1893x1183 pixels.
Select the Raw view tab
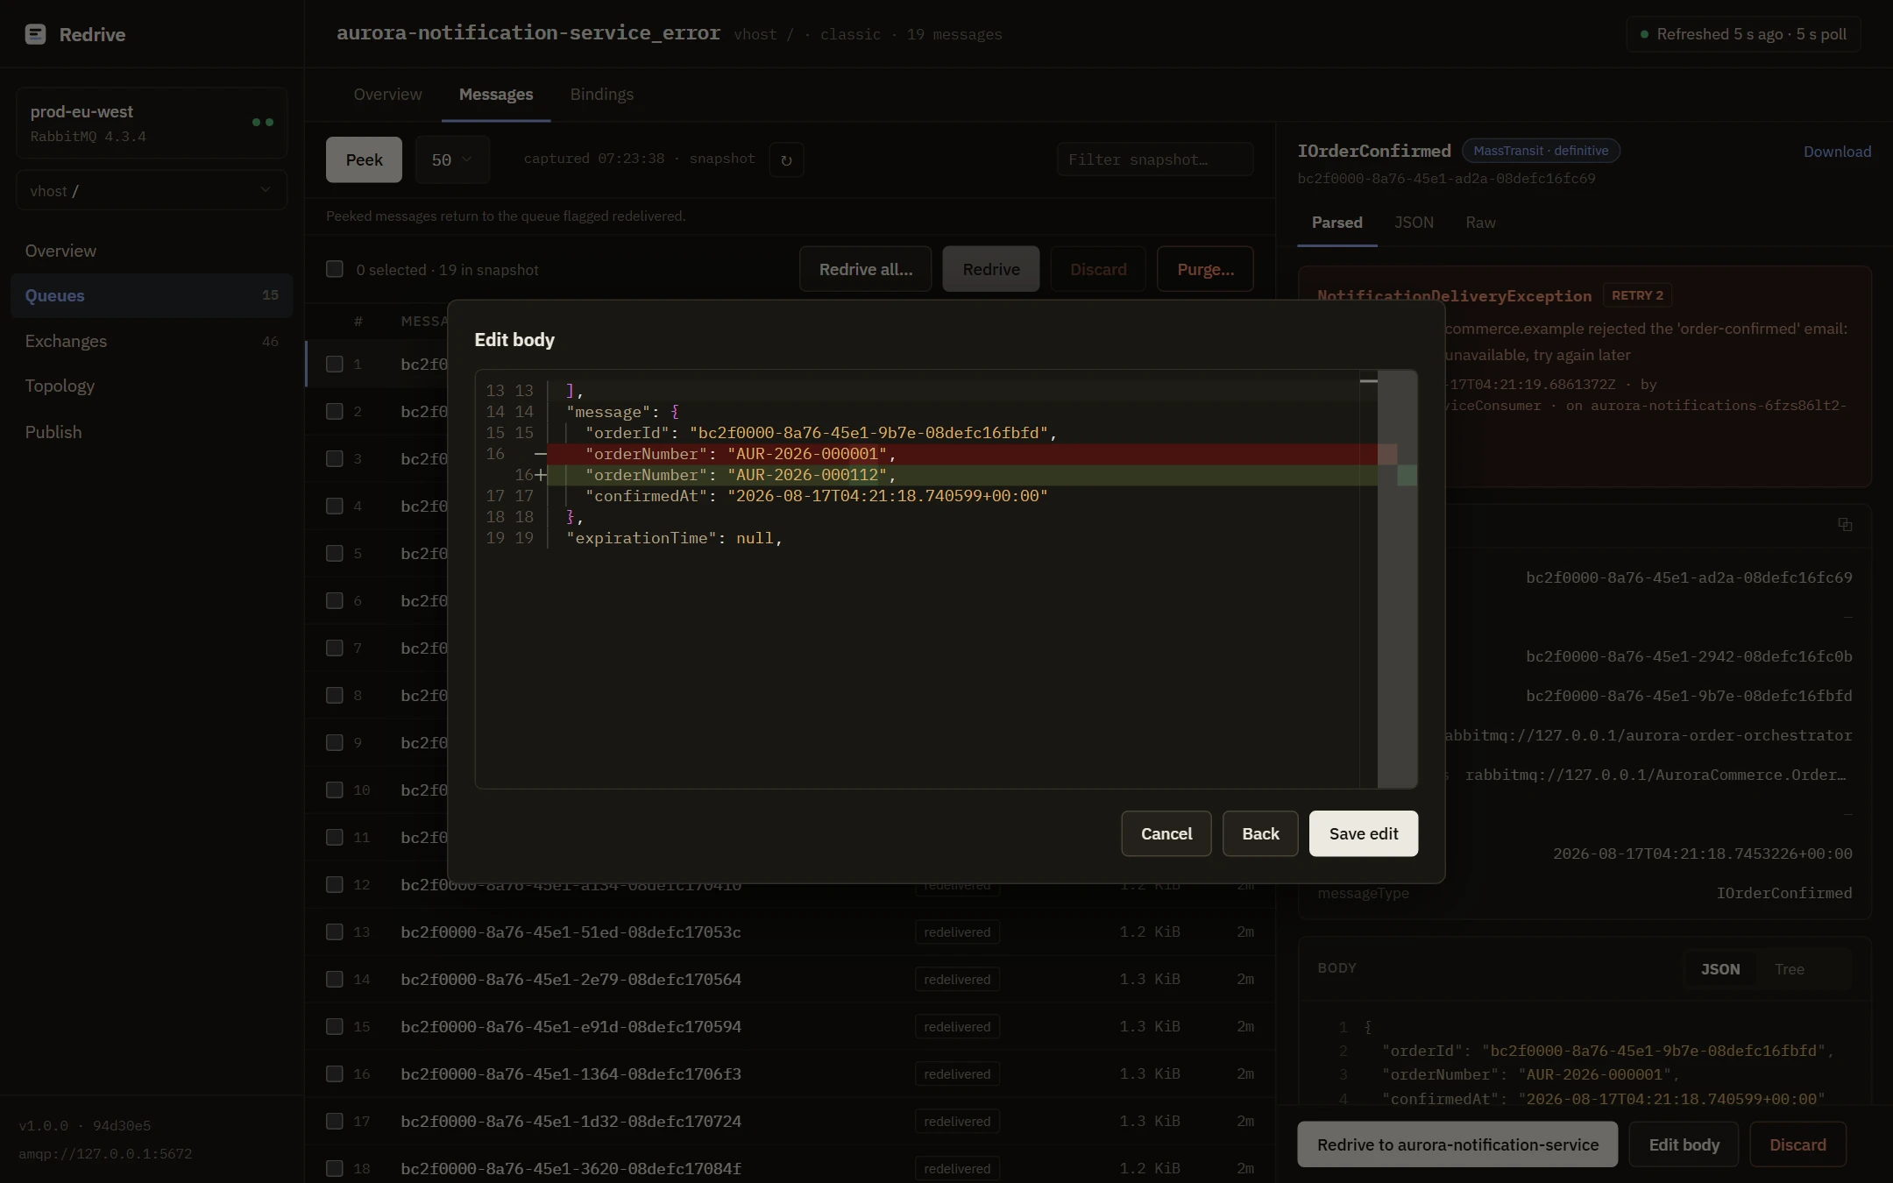point(1480,222)
